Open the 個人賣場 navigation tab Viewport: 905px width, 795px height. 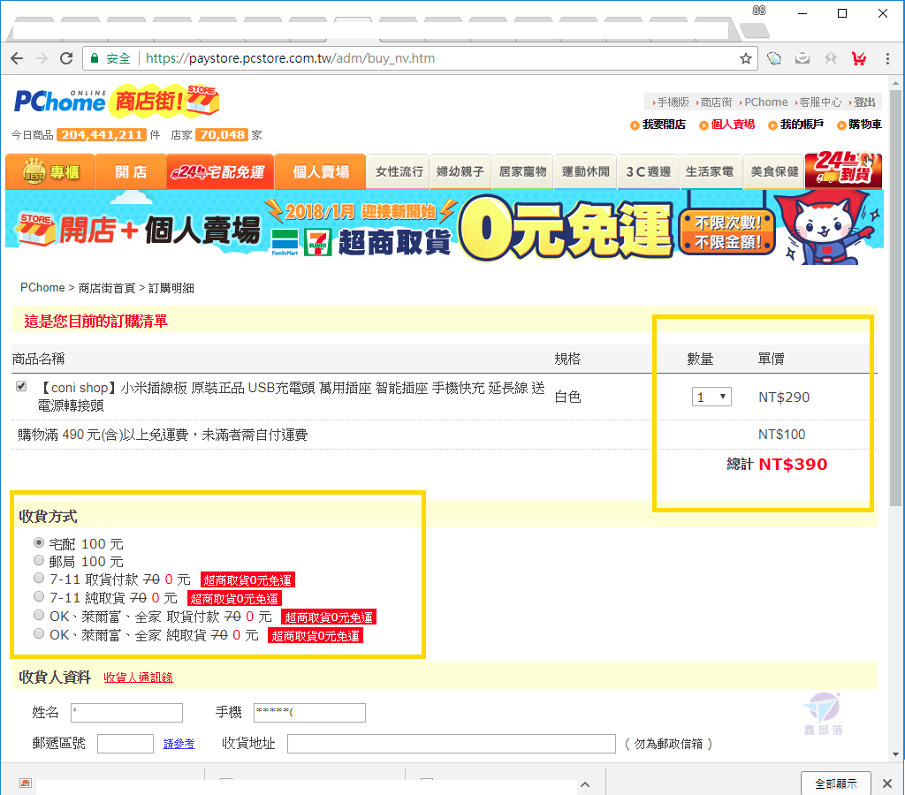click(x=320, y=172)
